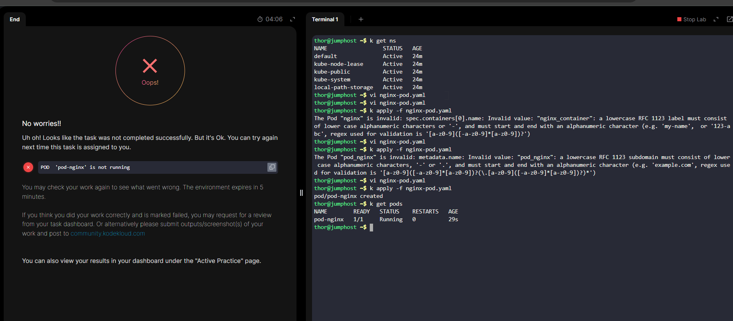Click the 'k get ns' command line
The image size is (733, 321).
(355, 41)
